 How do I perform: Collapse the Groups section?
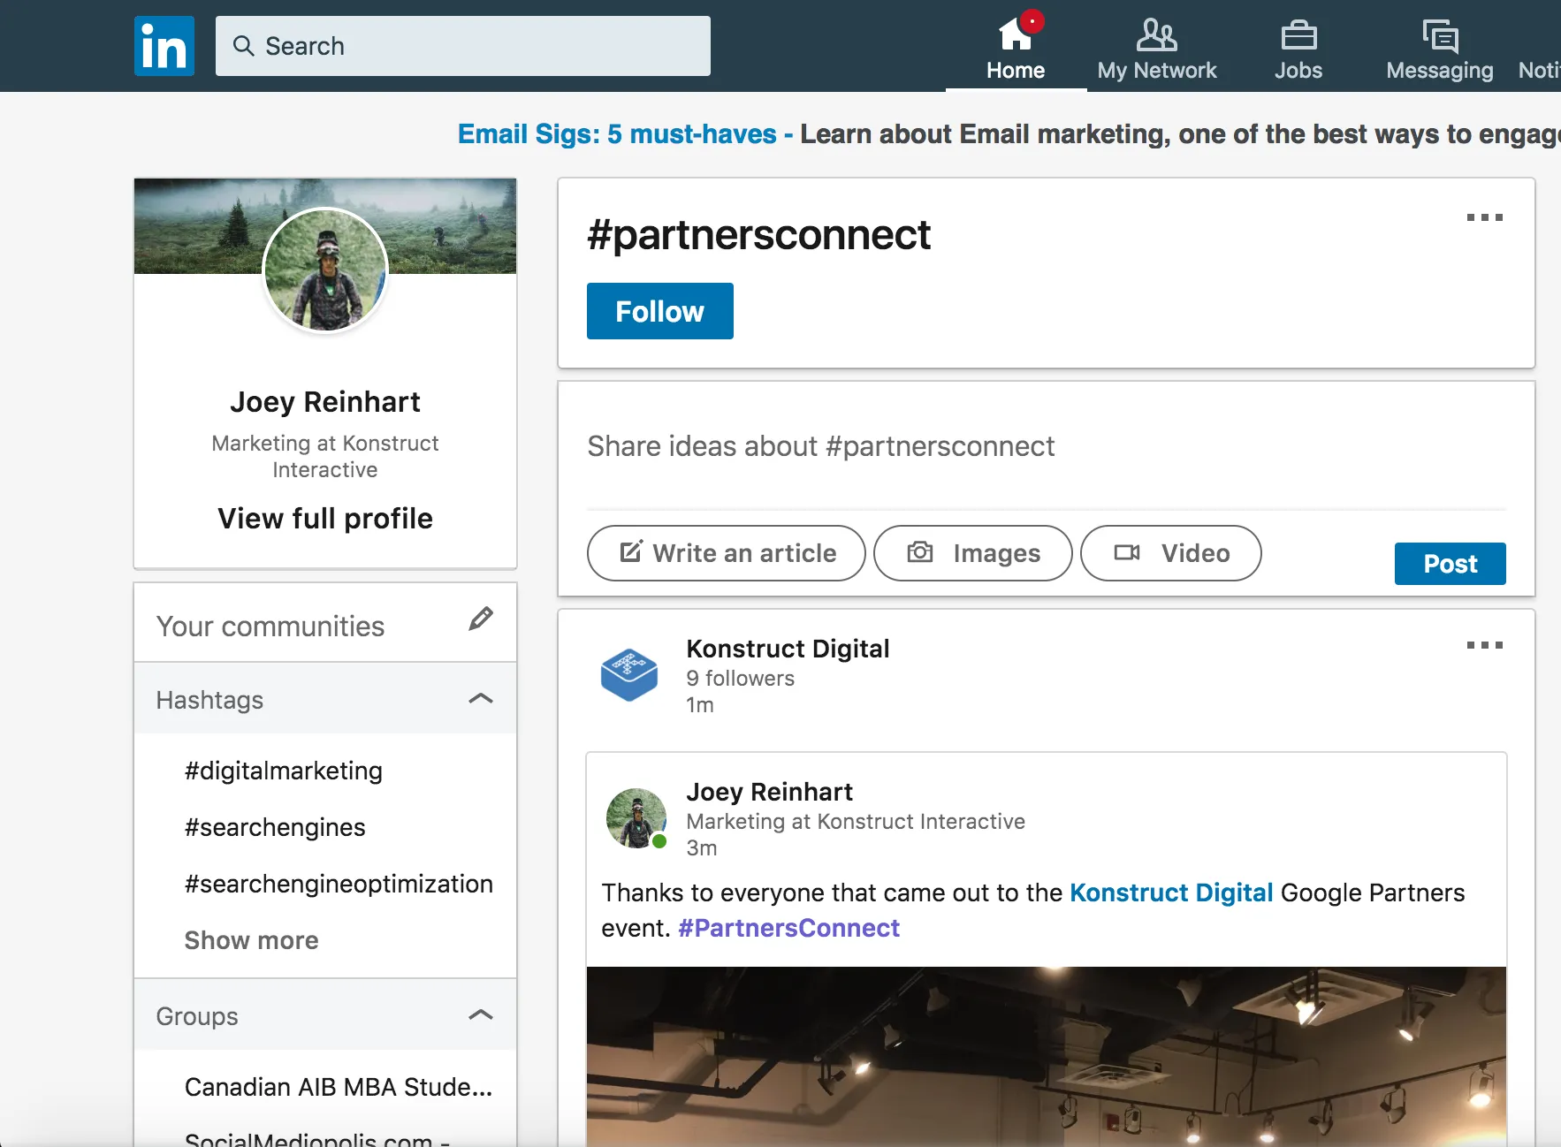pos(481,1015)
